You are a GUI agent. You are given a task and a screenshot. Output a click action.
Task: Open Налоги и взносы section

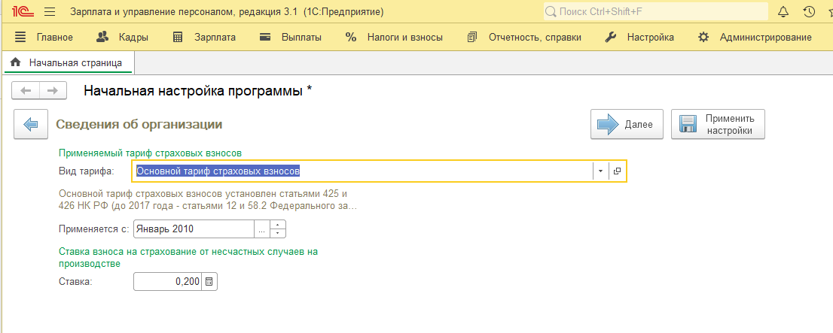coord(394,37)
